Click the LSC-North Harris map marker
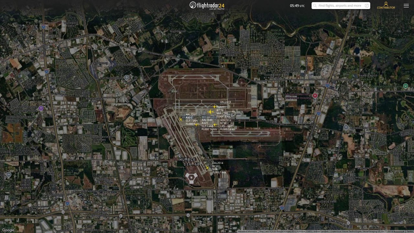The height and width of the screenshot is (233, 414). point(127,77)
